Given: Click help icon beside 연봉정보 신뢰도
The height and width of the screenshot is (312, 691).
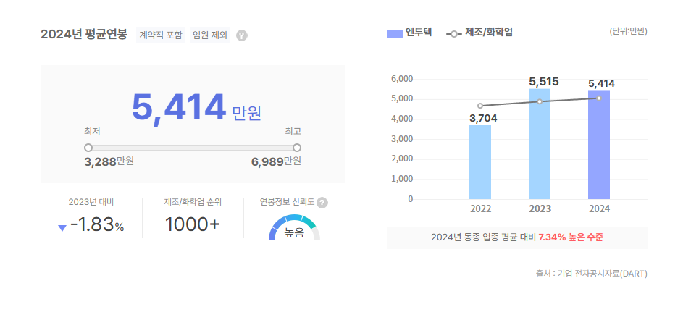Looking at the screenshot, I should [322, 203].
